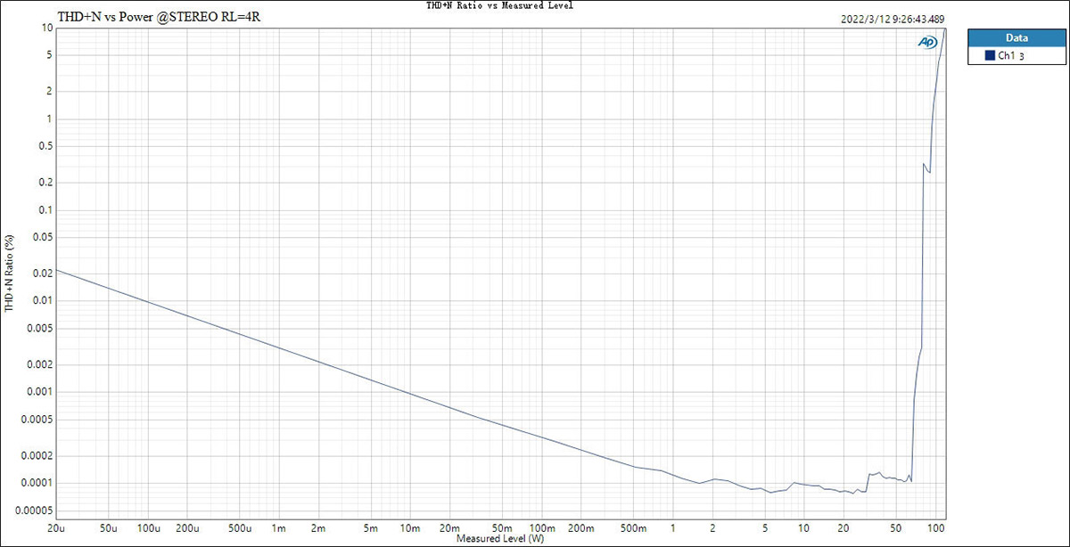The image size is (1070, 547).
Task: Click the timestamp '2022/3/12 9:26:43.489'
Action: (x=893, y=19)
